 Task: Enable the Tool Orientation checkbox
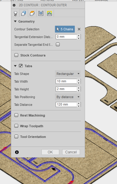click(x=16, y=137)
